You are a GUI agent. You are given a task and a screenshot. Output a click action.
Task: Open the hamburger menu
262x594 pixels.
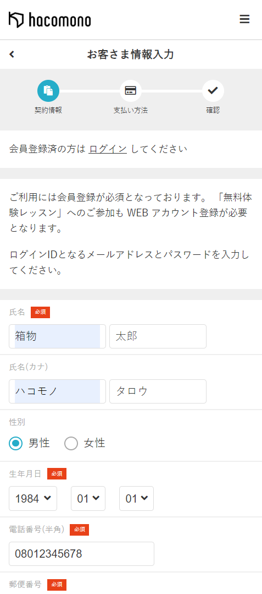[244, 19]
